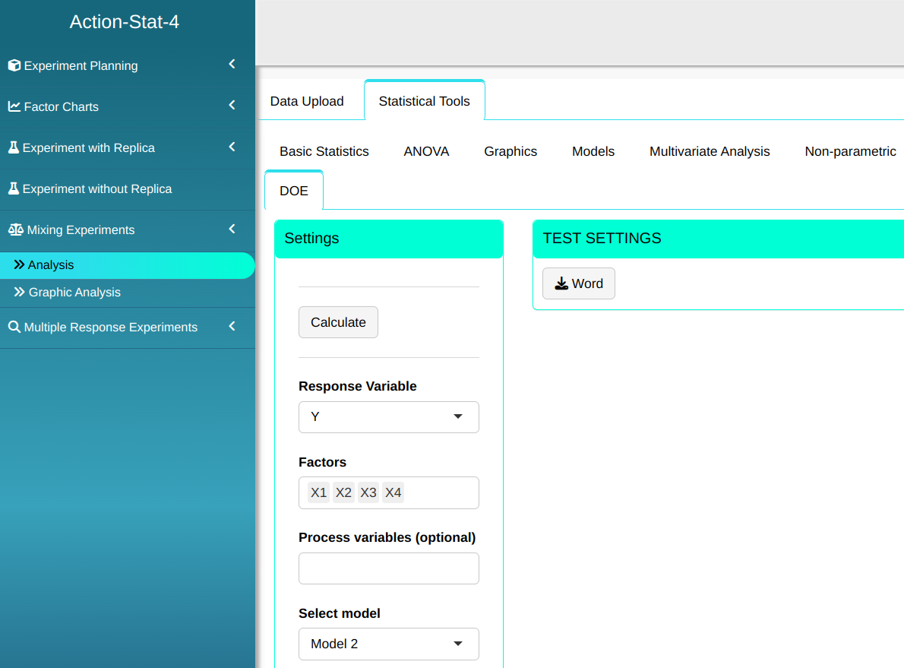Go to Multivariate Analysis tab

click(x=710, y=151)
